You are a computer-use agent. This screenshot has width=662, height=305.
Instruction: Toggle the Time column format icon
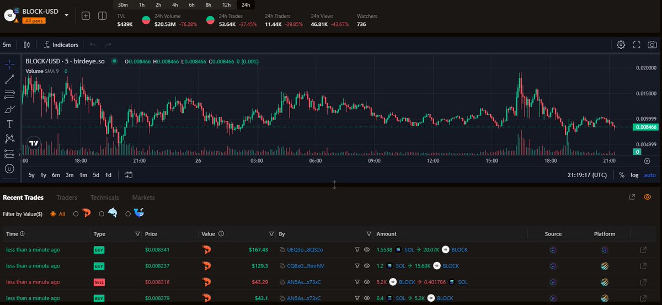click(x=23, y=234)
